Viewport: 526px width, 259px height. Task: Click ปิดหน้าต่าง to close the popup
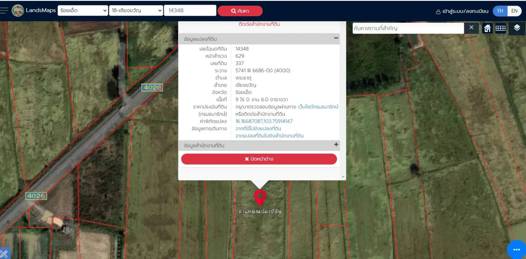259,159
